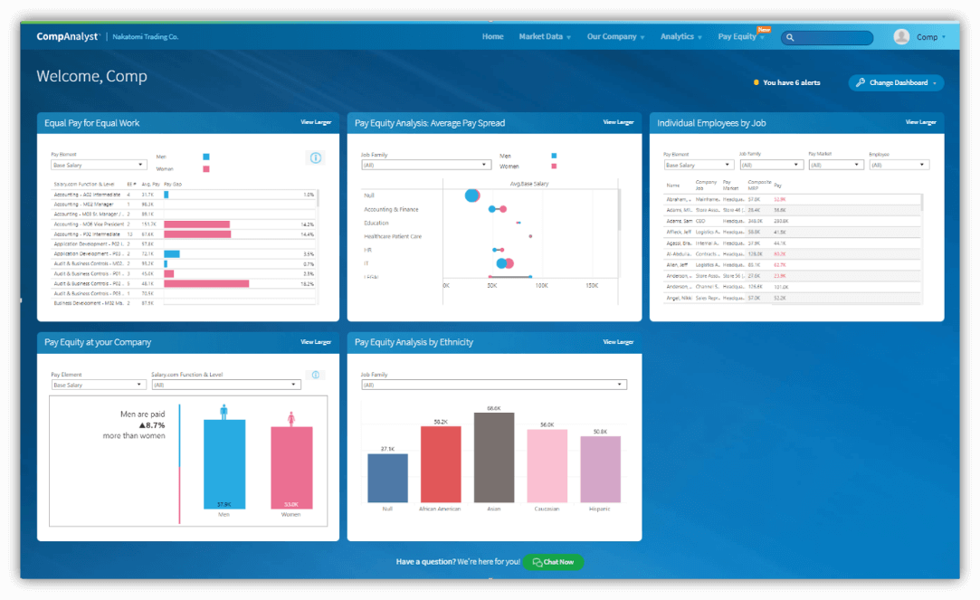Click the info icon in Equal Pay panel

point(316,157)
